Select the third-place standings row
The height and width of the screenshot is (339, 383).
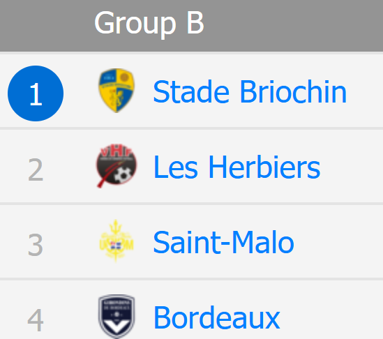[191, 241]
